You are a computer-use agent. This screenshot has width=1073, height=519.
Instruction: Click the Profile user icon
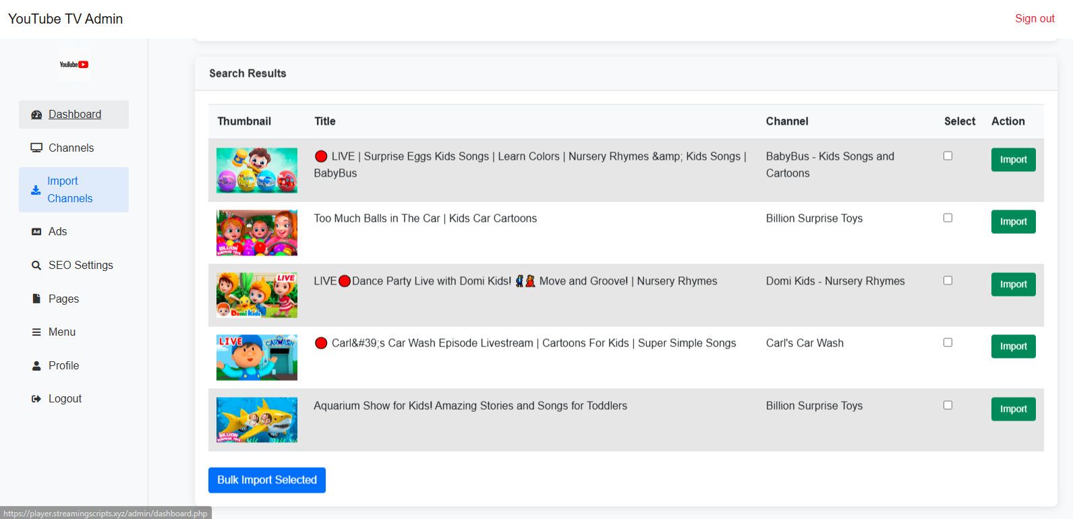pyautogui.click(x=36, y=366)
